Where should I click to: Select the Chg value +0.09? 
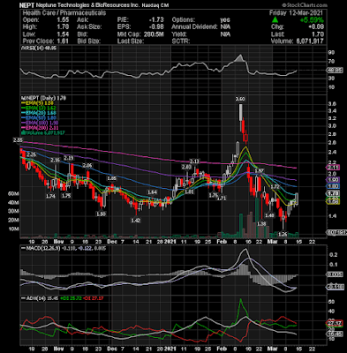316,27
